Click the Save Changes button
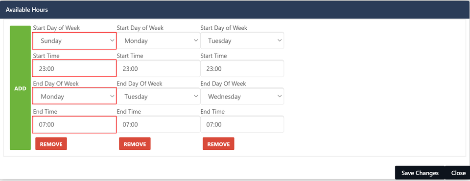This screenshot has height=181, width=470. [420, 173]
